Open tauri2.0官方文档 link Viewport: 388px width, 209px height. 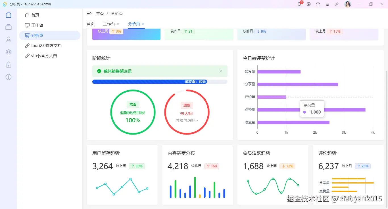(50, 46)
